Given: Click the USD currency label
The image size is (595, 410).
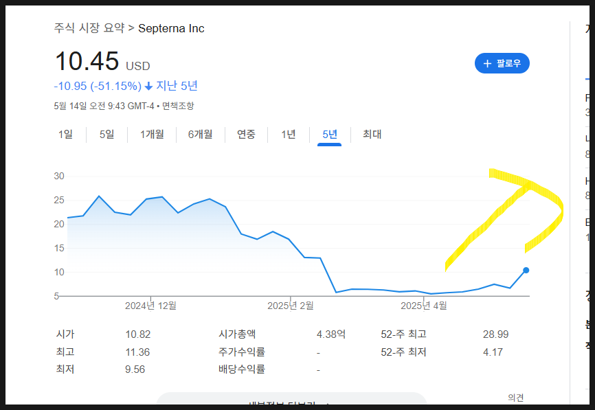Looking at the screenshot, I should coord(137,66).
